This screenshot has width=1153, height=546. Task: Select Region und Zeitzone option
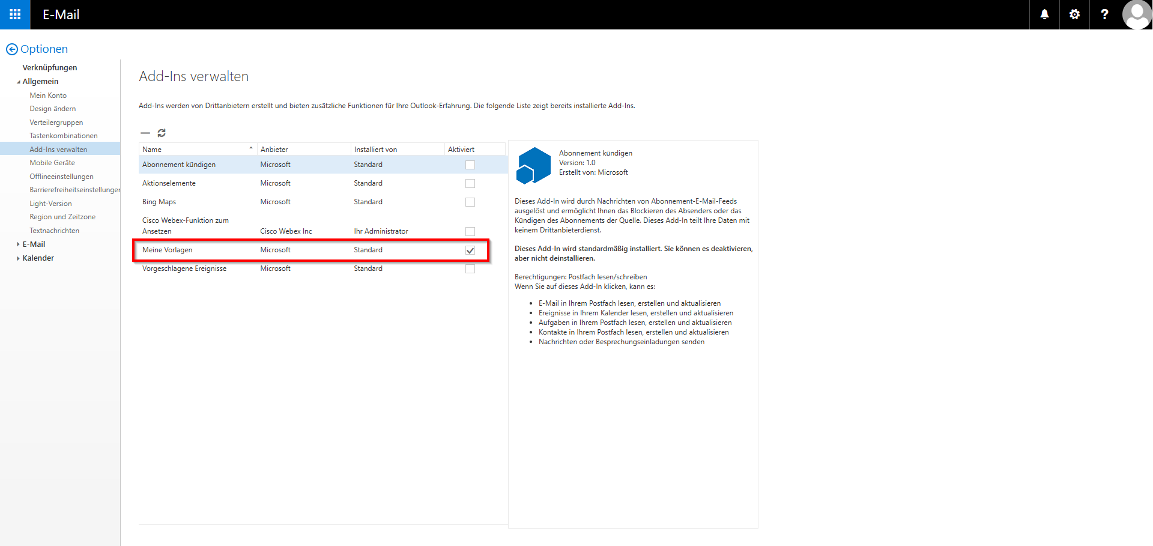(x=62, y=217)
